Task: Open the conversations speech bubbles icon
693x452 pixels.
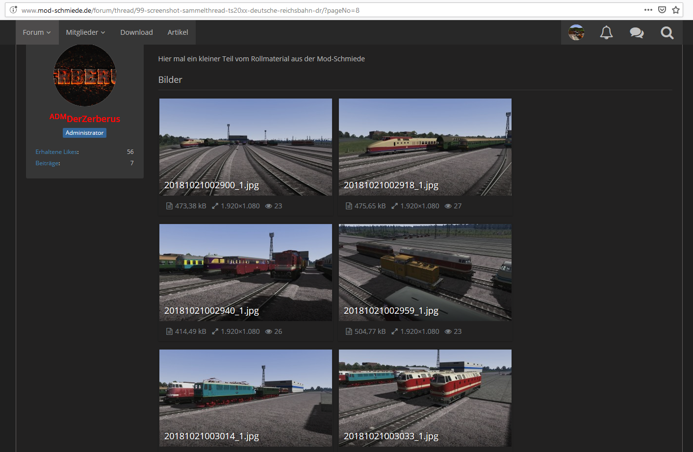Action: pos(637,32)
